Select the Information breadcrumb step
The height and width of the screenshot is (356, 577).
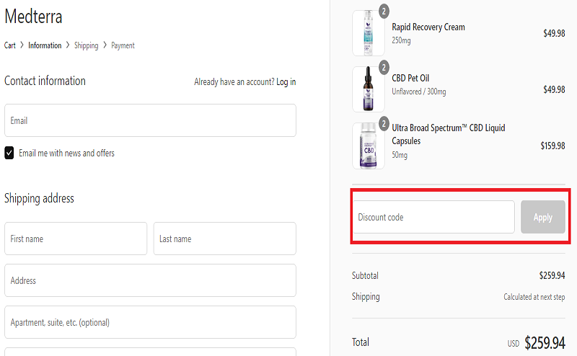pyautogui.click(x=45, y=45)
